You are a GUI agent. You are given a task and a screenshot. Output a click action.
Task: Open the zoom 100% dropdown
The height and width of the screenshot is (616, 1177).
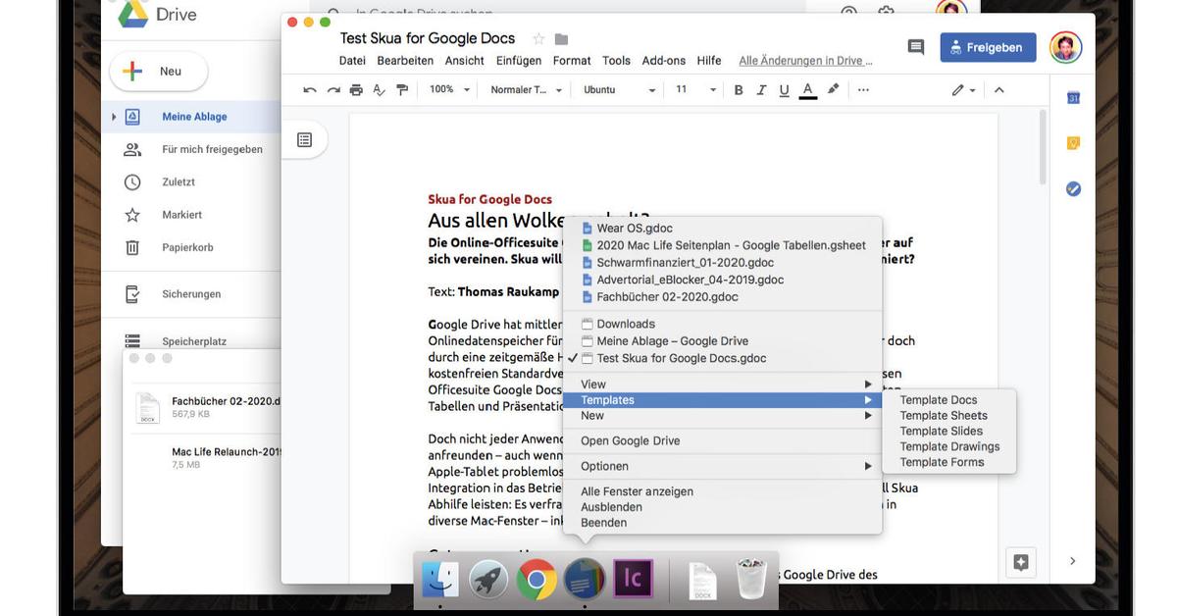point(450,89)
